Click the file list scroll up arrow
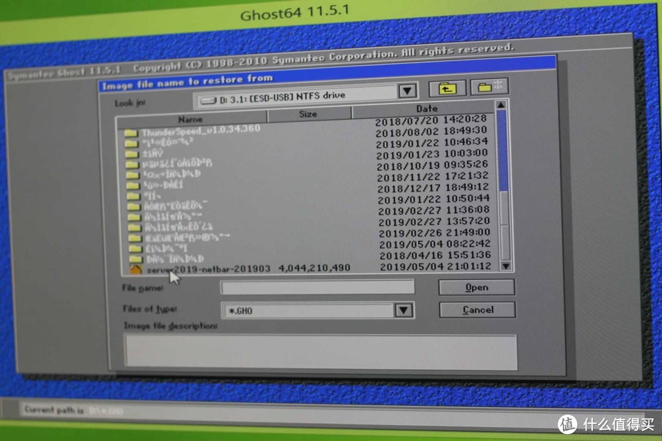Screen dimensions: 662x441 pos(501,105)
